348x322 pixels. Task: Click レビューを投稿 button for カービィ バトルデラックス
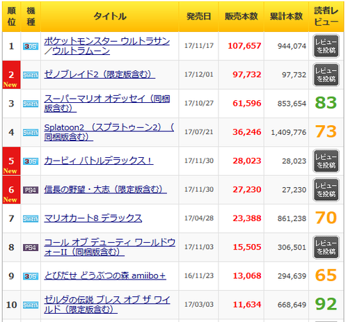pyautogui.click(x=326, y=161)
